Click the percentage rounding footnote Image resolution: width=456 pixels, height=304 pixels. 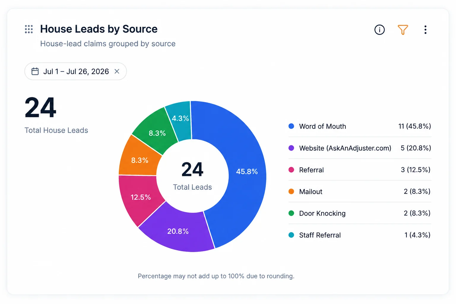216,276
